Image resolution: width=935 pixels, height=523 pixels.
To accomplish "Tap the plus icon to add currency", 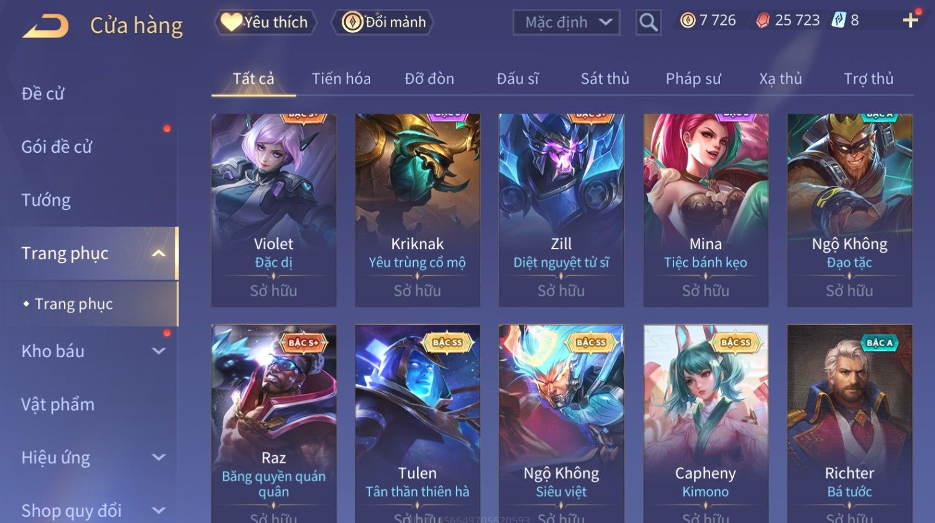I will pyautogui.click(x=910, y=20).
